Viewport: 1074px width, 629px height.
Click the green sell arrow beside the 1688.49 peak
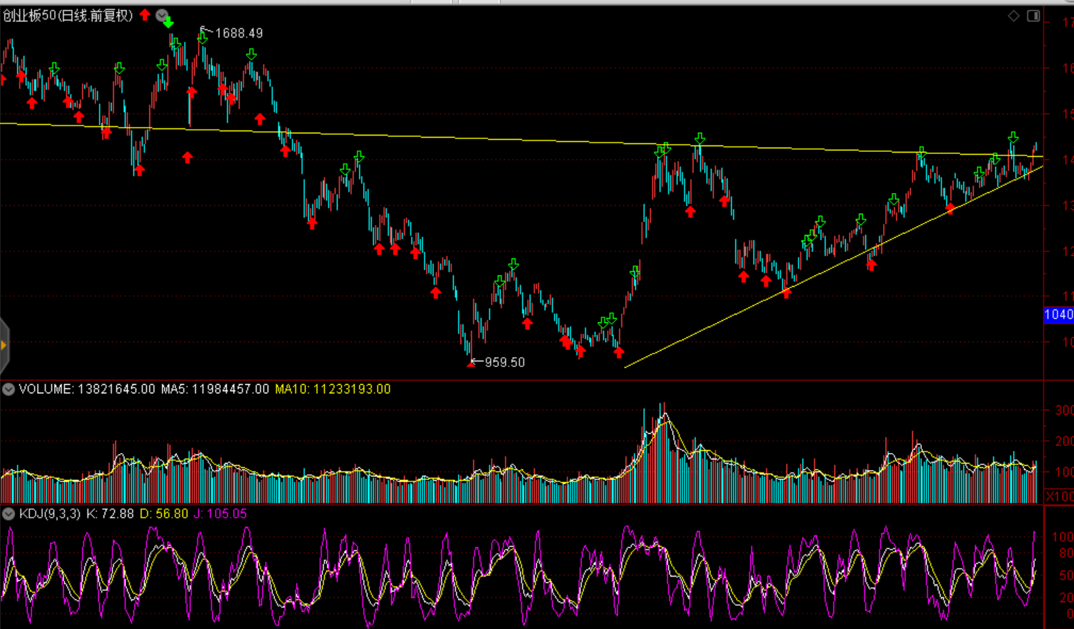(203, 38)
